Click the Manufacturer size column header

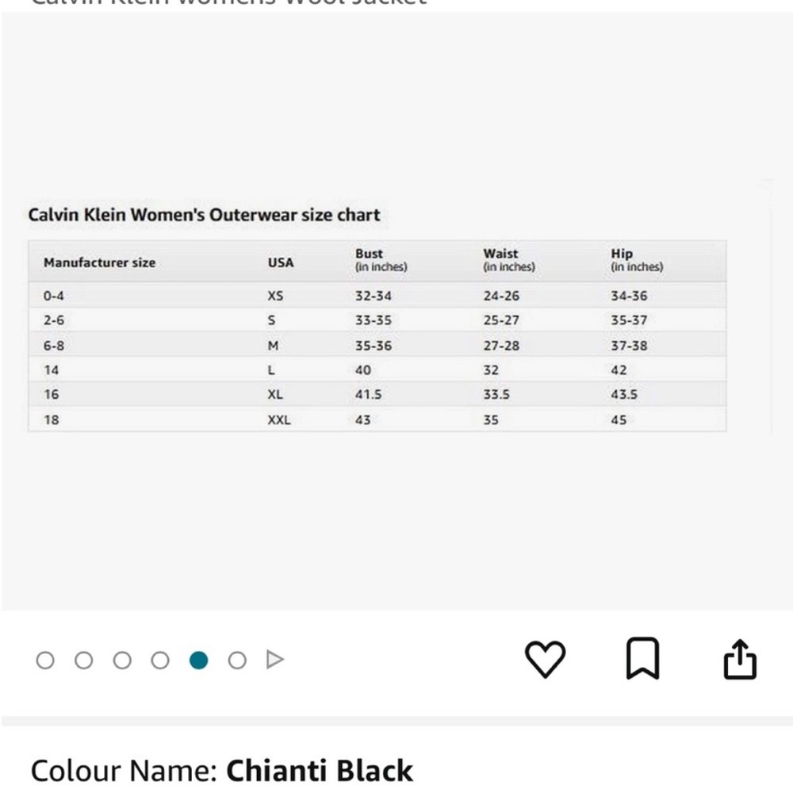point(100,262)
